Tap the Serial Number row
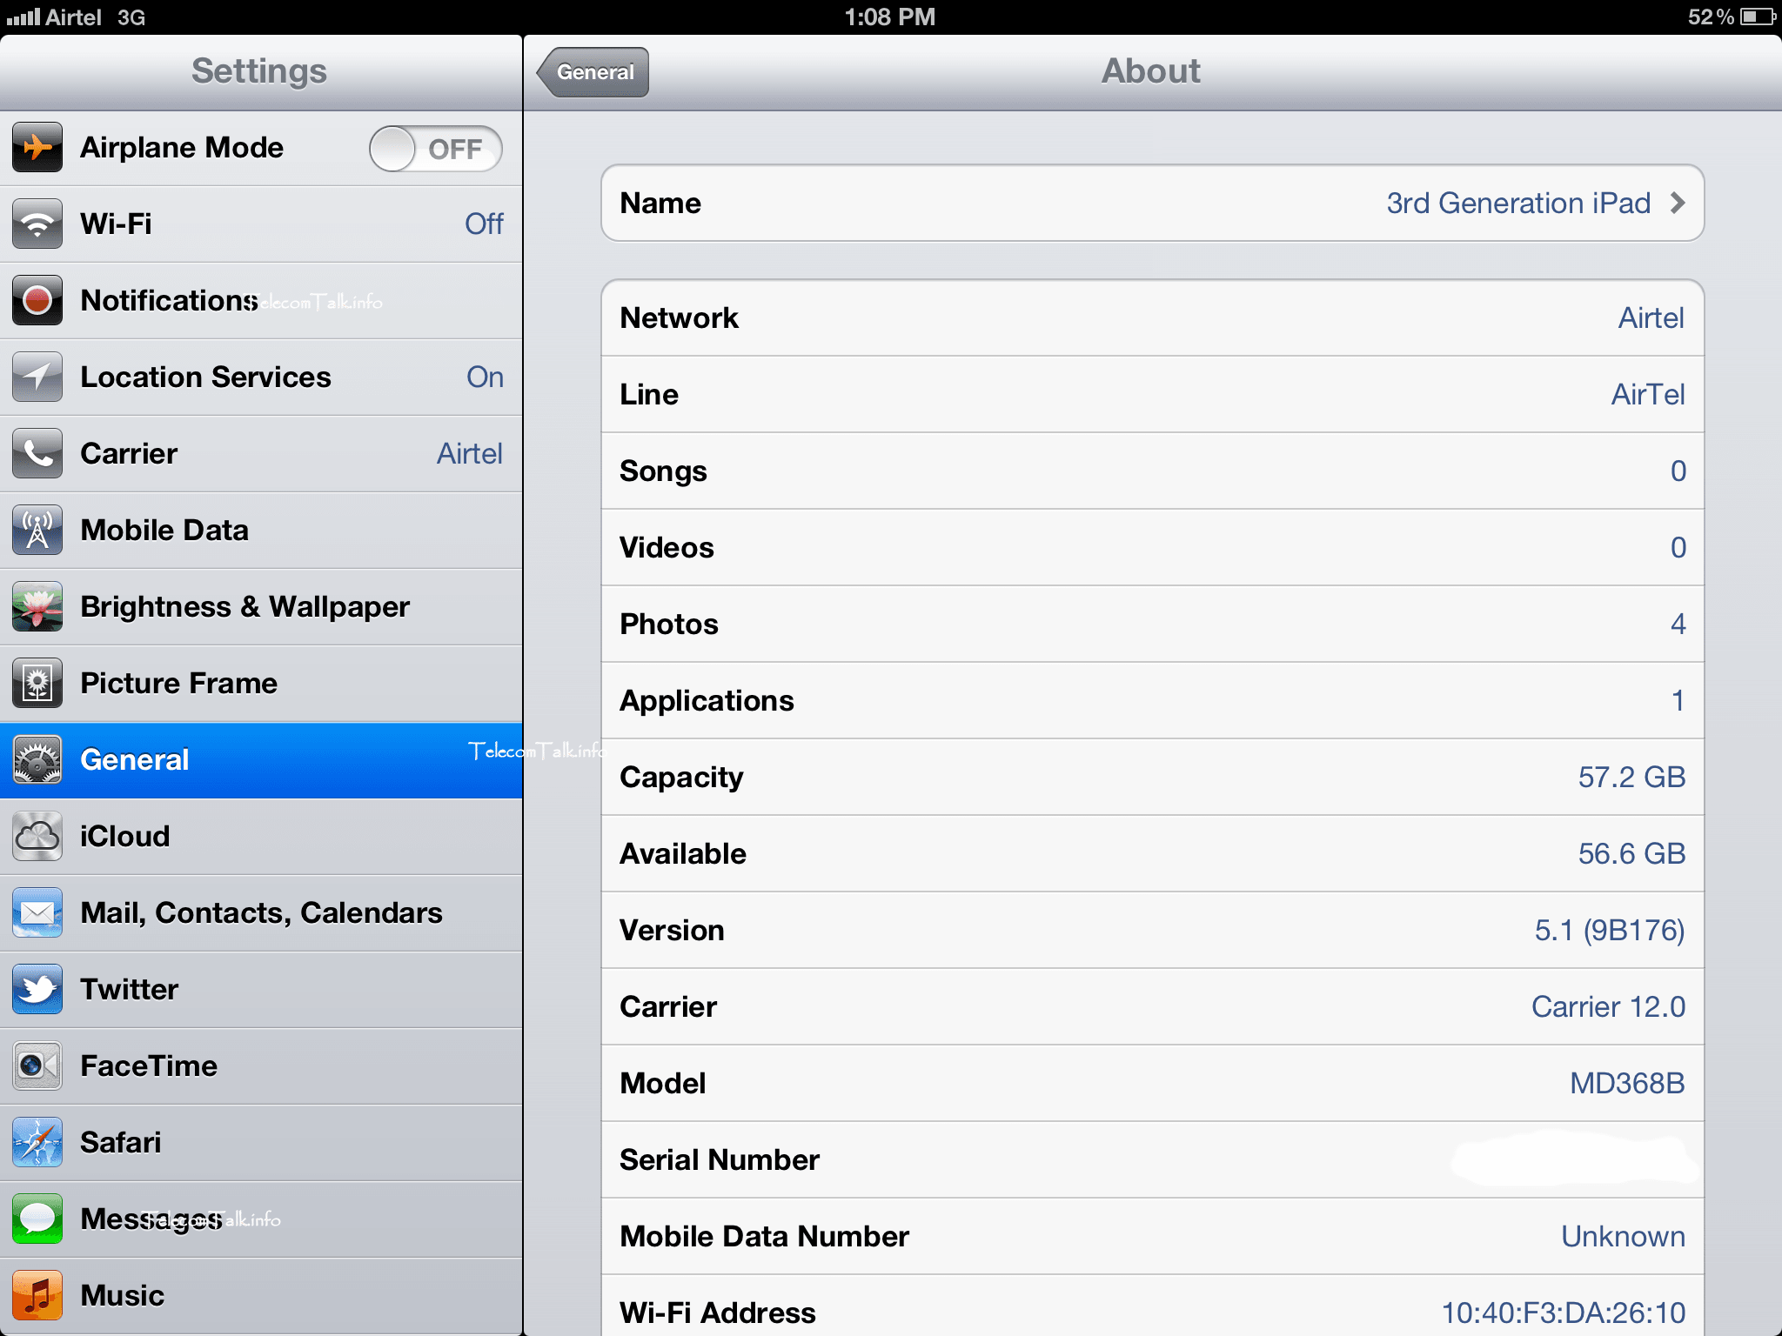1782x1336 pixels. pyautogui.click(x=1152, y=1159)
